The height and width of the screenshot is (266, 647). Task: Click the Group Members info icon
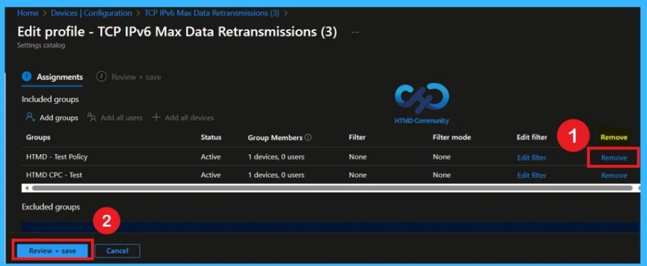pyautogui.click(x=308, y=137)
